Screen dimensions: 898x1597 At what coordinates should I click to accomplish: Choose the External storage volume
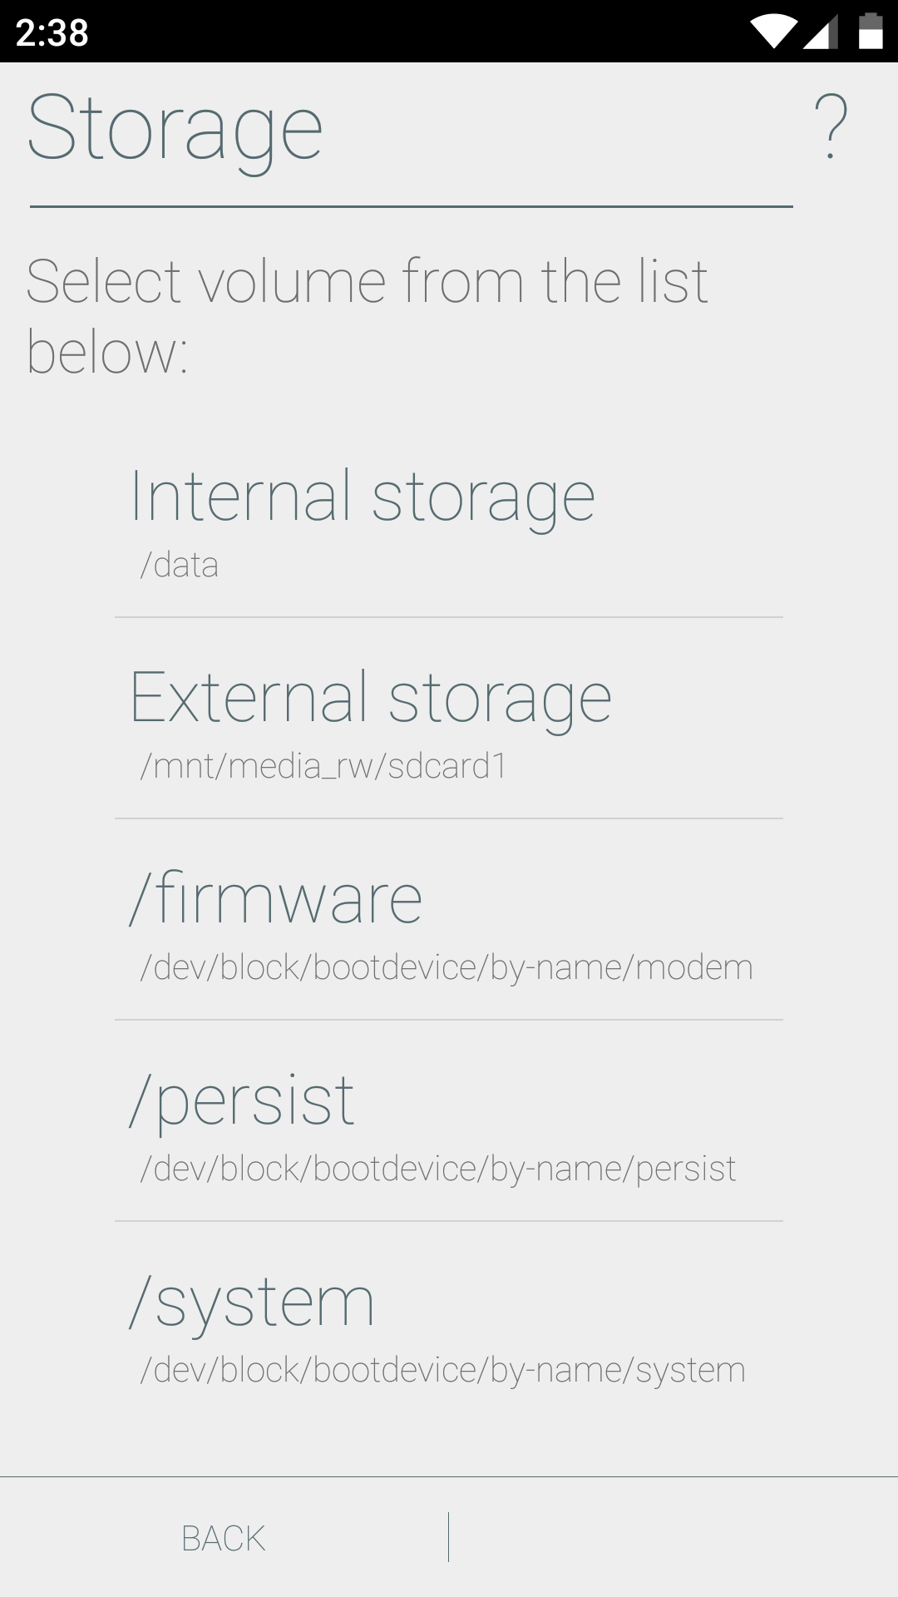(x=371, y=698)
